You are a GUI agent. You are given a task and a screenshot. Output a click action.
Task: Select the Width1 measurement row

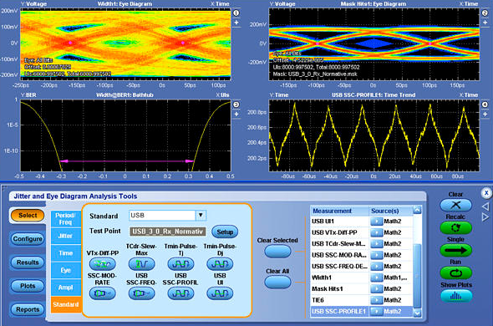pos(362,278)
